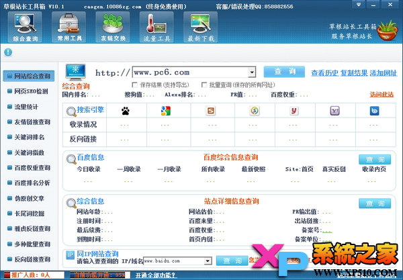Viewport: 403px width, 280px height.
Task: Click 开通全部功能? in status bar
Action: point(156,275)
